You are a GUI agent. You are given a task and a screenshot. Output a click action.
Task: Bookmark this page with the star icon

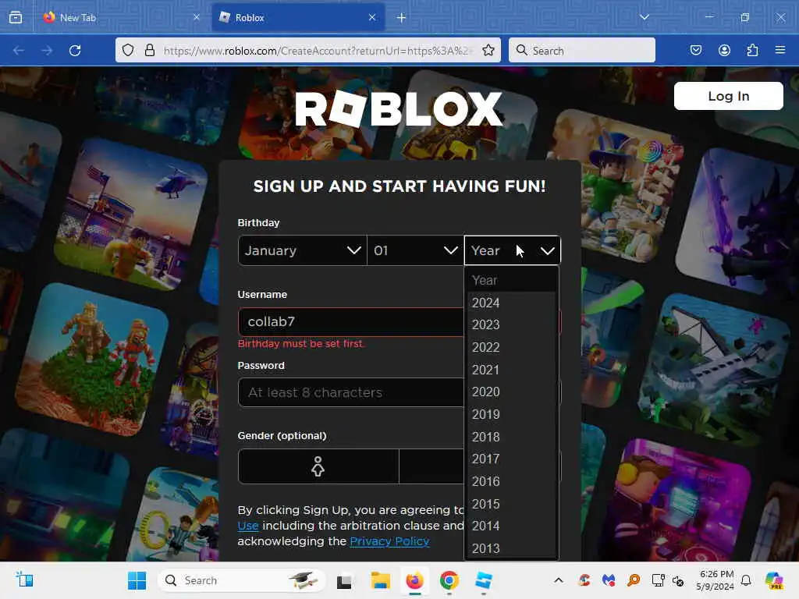[x=488, y=51]
